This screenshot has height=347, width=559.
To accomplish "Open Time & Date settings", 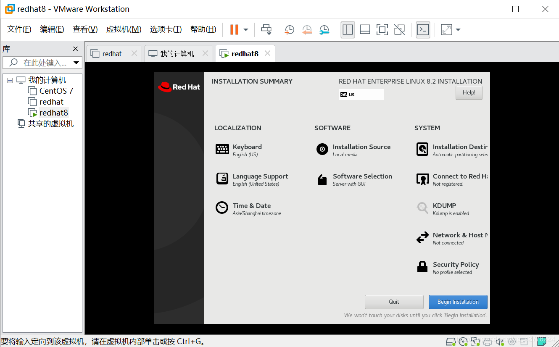I will click(248, 209).
